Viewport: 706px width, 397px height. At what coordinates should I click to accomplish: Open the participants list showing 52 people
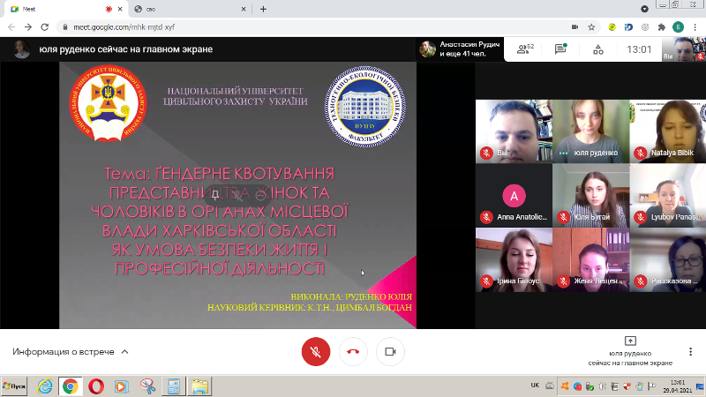(x=524, y=49)
